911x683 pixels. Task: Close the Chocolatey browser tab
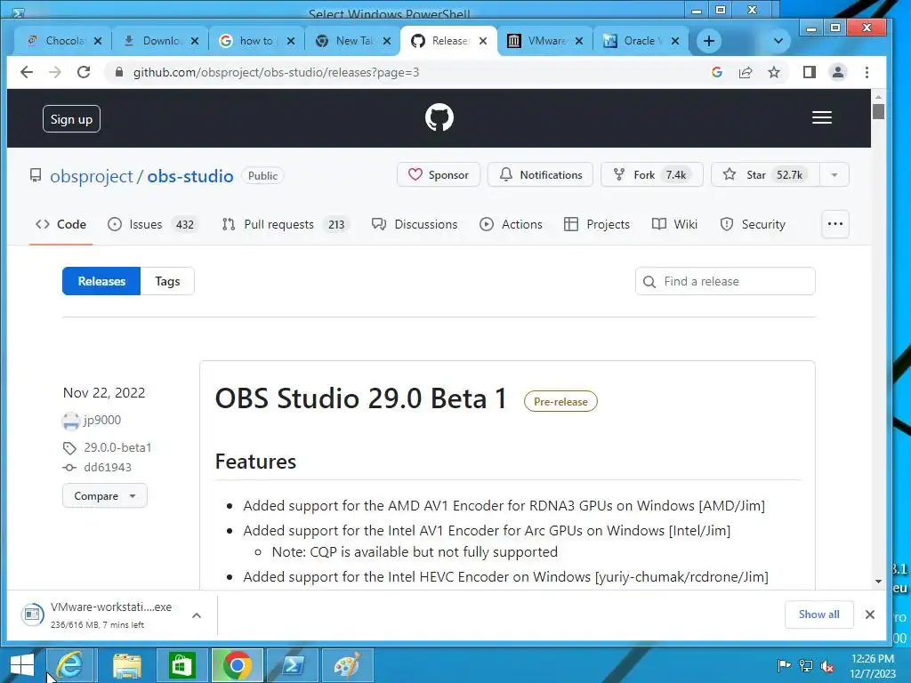pos(98,41)
